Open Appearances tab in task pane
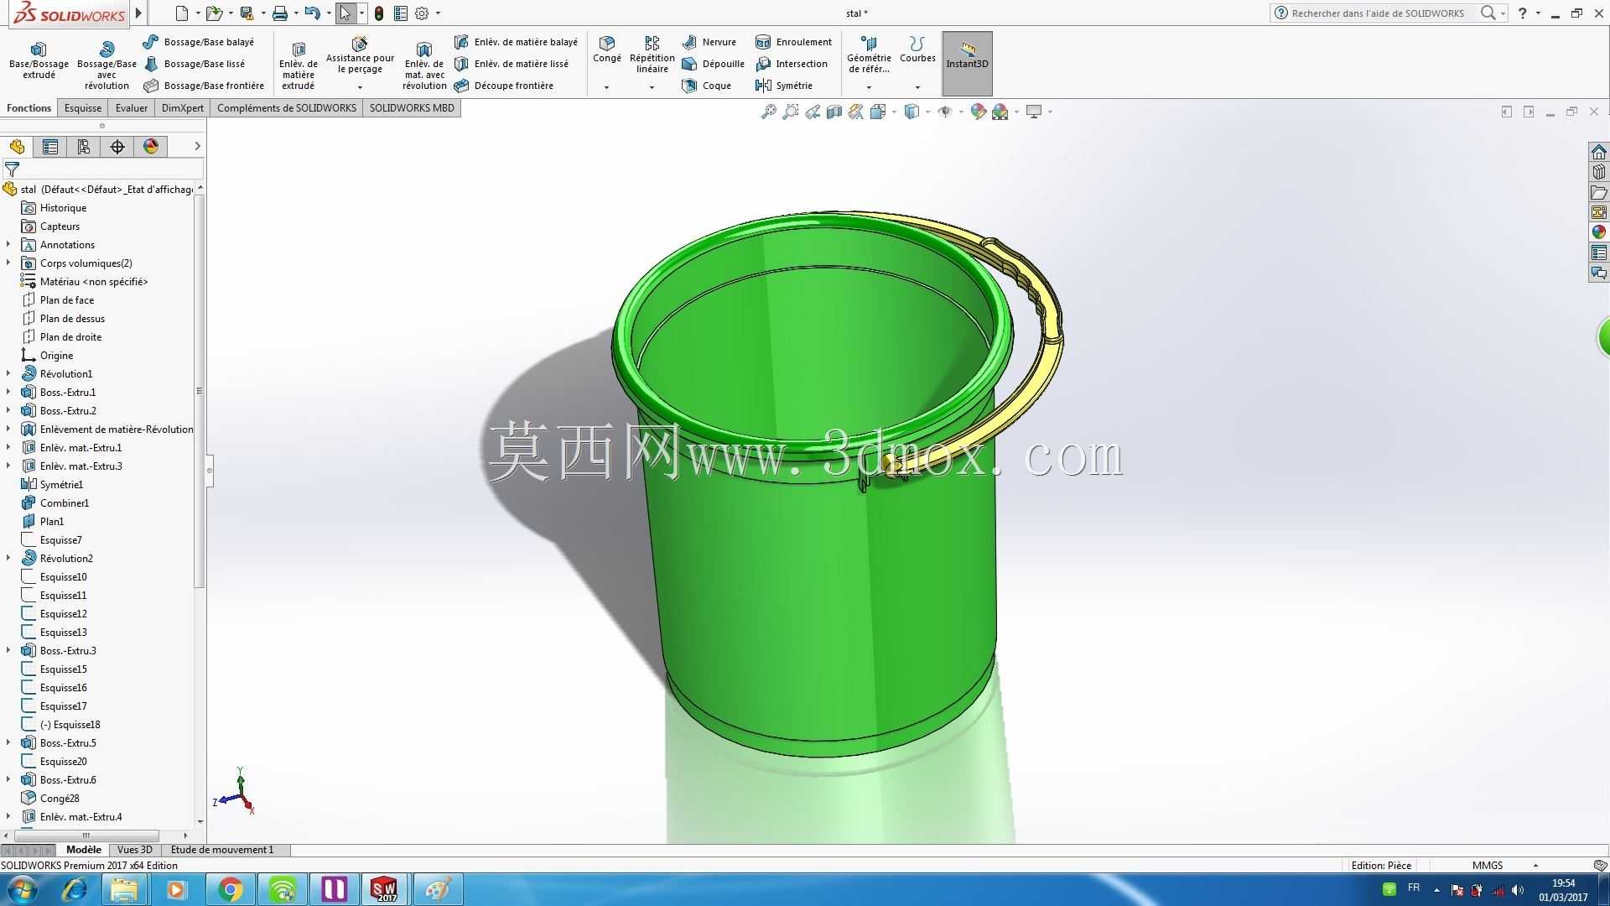This screenshot has height=906, width=1610. [1598, 232]
